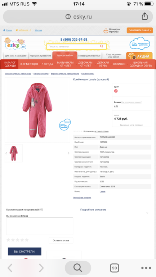Click the esky.ru logo
The width and height of the screenshot is (156, 277).
tap(15, 44)
